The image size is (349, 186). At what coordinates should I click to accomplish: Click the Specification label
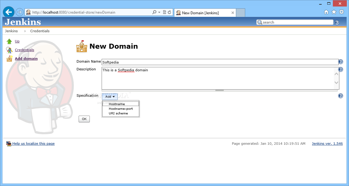click(87, 96)
